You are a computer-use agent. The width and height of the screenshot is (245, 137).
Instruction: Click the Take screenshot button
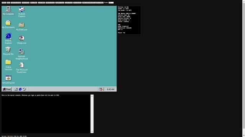[x=93, y=3]
